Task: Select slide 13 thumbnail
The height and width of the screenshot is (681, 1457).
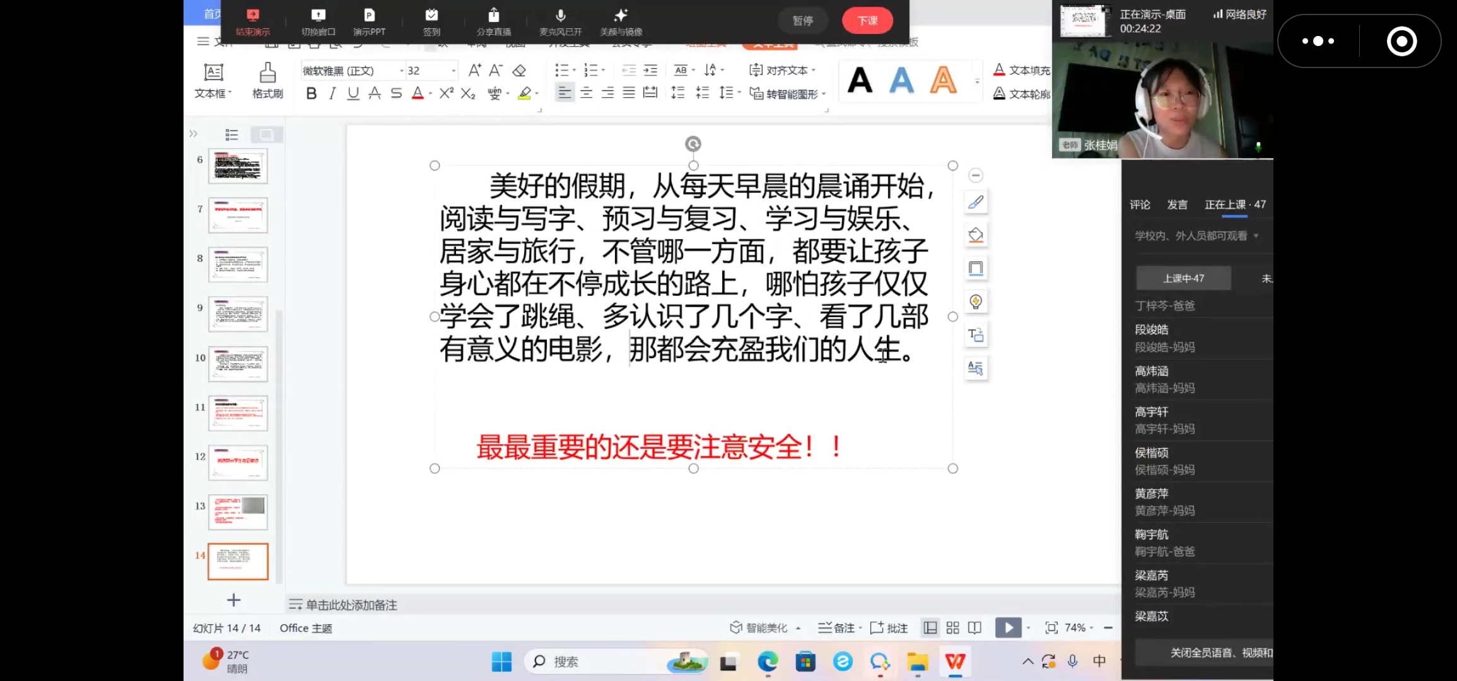Action: pyautogui.click(x=238, y=512)
